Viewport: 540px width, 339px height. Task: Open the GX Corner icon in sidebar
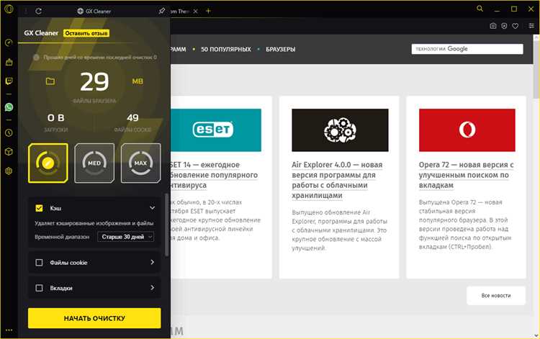point(9,62)
